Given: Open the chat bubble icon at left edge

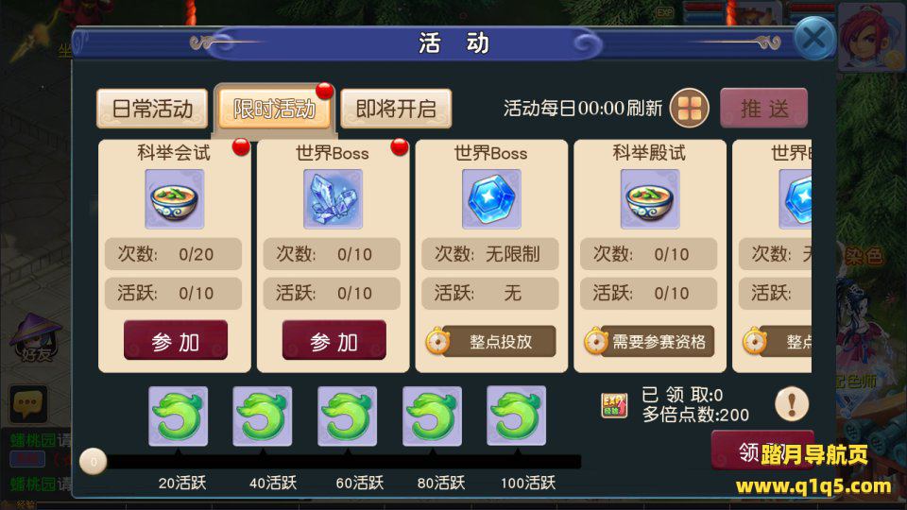Looking at the screenshot, I should (27, 403).
